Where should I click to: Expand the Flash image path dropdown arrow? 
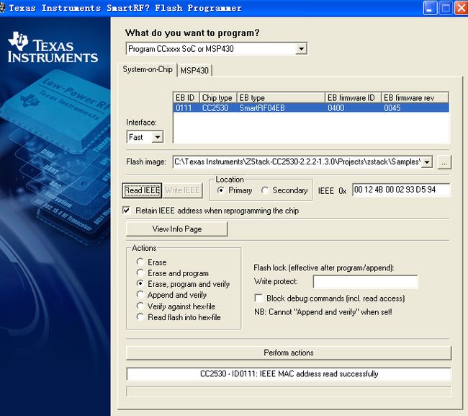(427, 162)
